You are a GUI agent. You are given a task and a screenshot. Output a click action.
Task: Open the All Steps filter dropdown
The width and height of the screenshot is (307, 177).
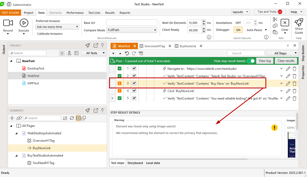(282, 53)
